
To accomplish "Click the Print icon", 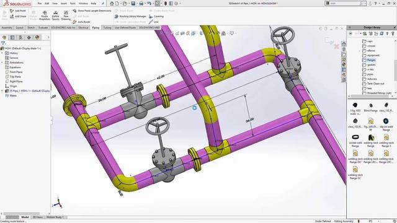I will click(141, 3).
